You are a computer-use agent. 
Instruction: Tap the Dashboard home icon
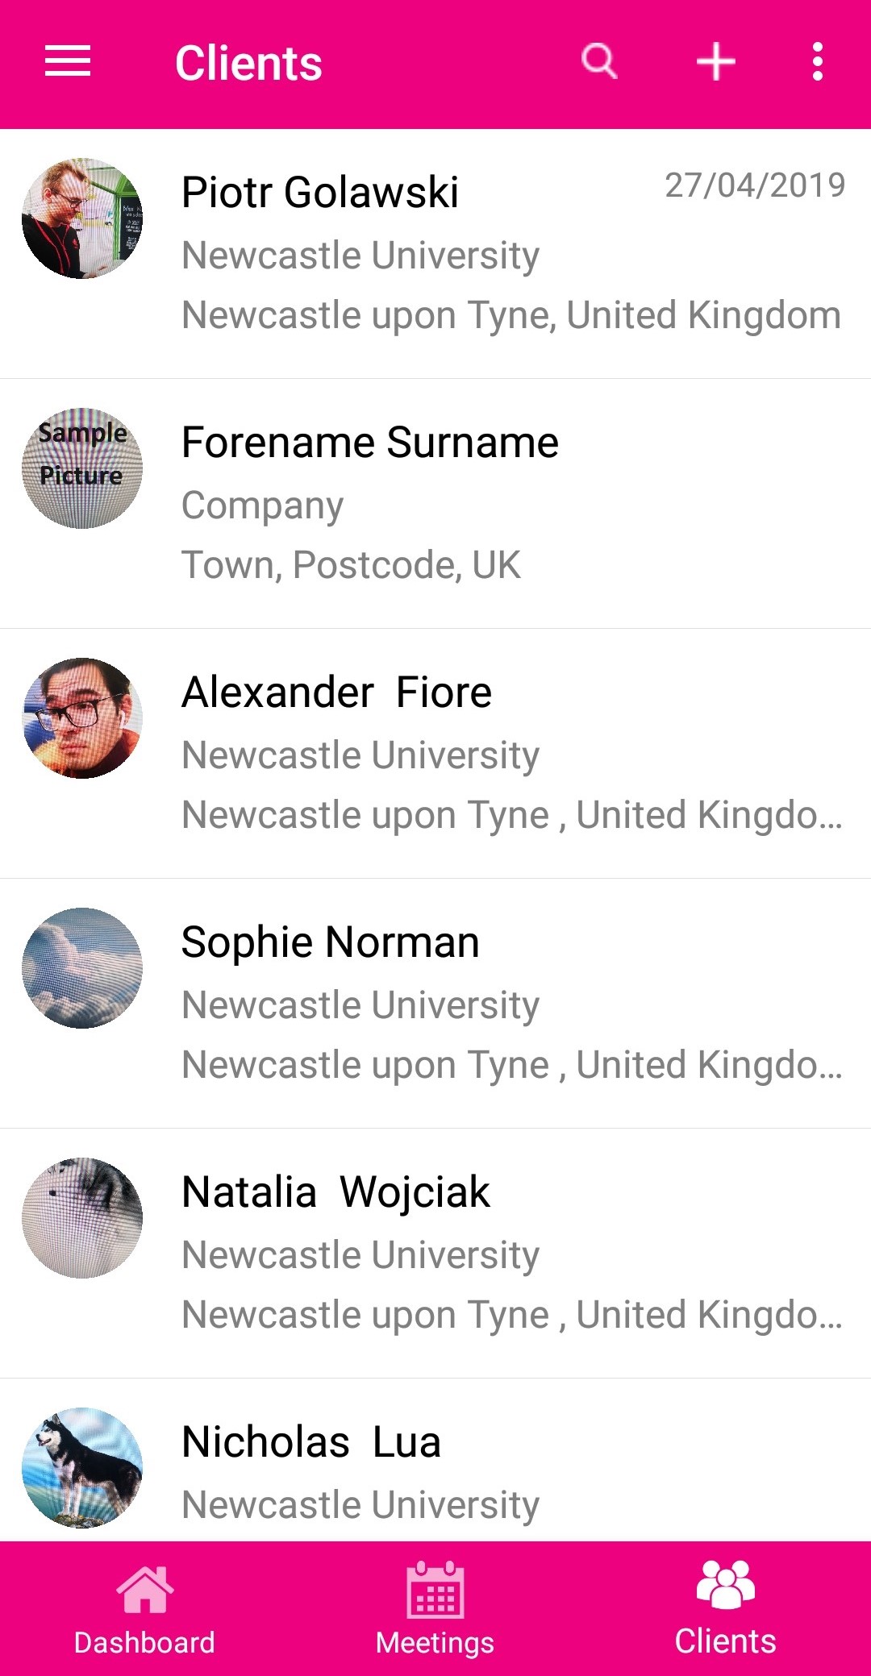(x=145, y=1589)
